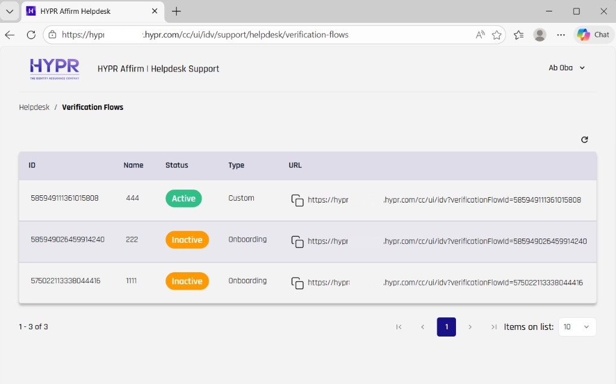Image resolution: width=616 pixels, height=384 pixels.
Task: Navigate to Helpdesk breadcrumb link
Action: point(34,107)
